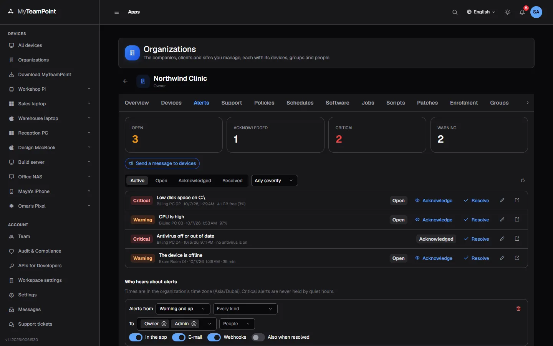Collapse sidebar with hamburger icon

tap(117, 12)
